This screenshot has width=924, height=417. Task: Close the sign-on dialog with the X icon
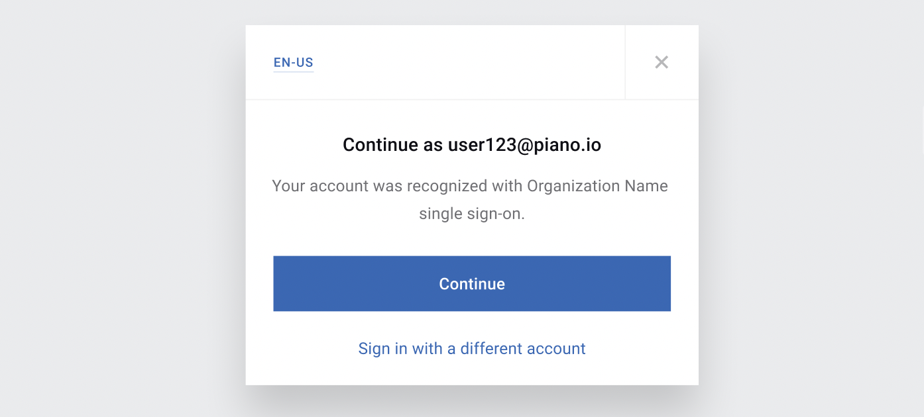coord(661,62)
